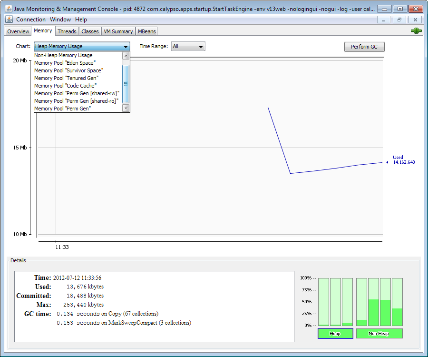
Task: Select Memory Pool "Perm Gen [shared-ro]" option
Action: [x=78, y=101]
